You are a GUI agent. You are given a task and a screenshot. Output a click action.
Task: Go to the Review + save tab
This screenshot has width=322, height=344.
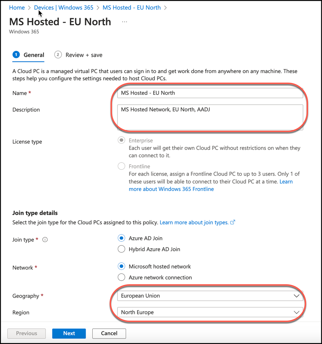coord(78,55)
